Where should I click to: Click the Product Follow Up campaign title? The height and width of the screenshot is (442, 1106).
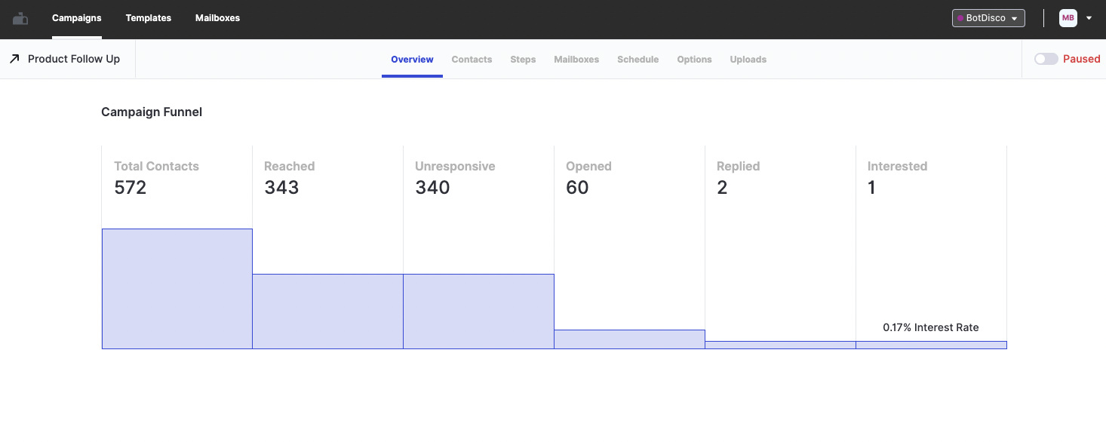tap(74, 59)
